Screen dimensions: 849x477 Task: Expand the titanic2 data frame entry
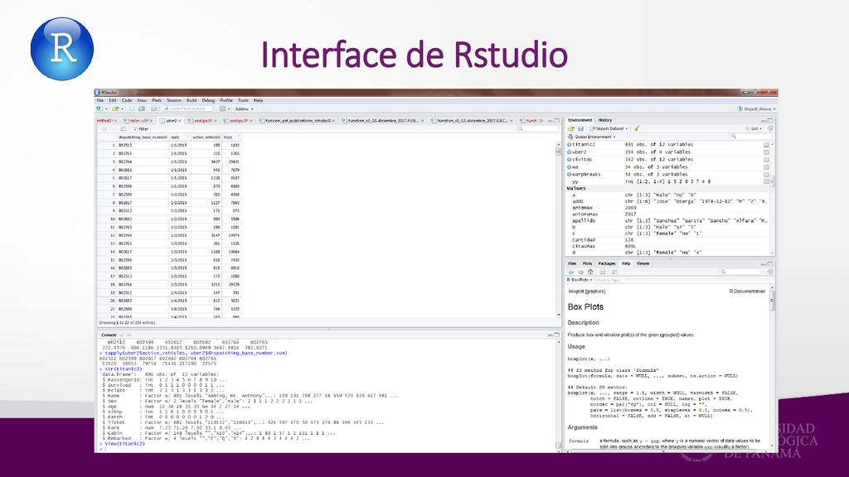tap(569, 144)
